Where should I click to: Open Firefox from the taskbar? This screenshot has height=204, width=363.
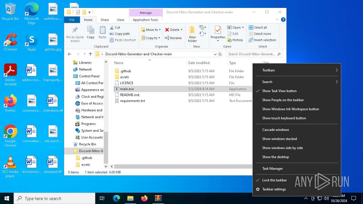pyautogui.click(x=144, y=198)
